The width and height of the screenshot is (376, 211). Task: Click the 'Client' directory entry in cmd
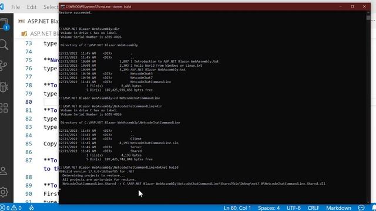(136, 139)
